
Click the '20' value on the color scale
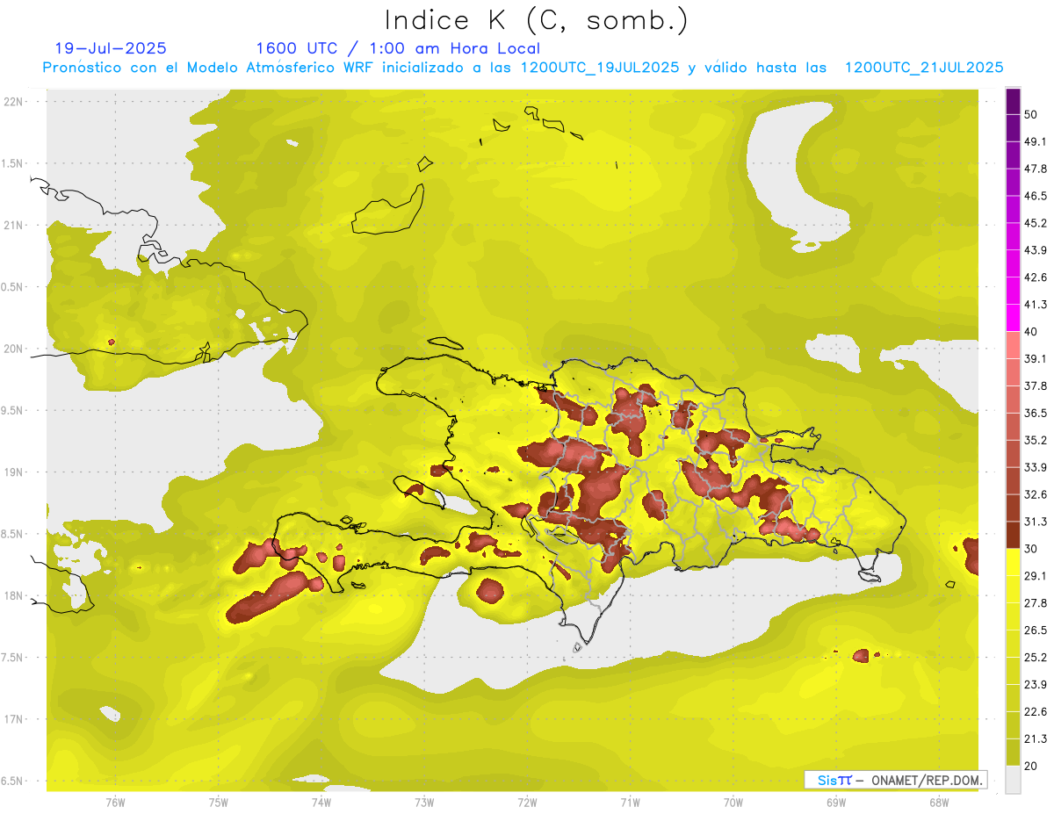1032,766
